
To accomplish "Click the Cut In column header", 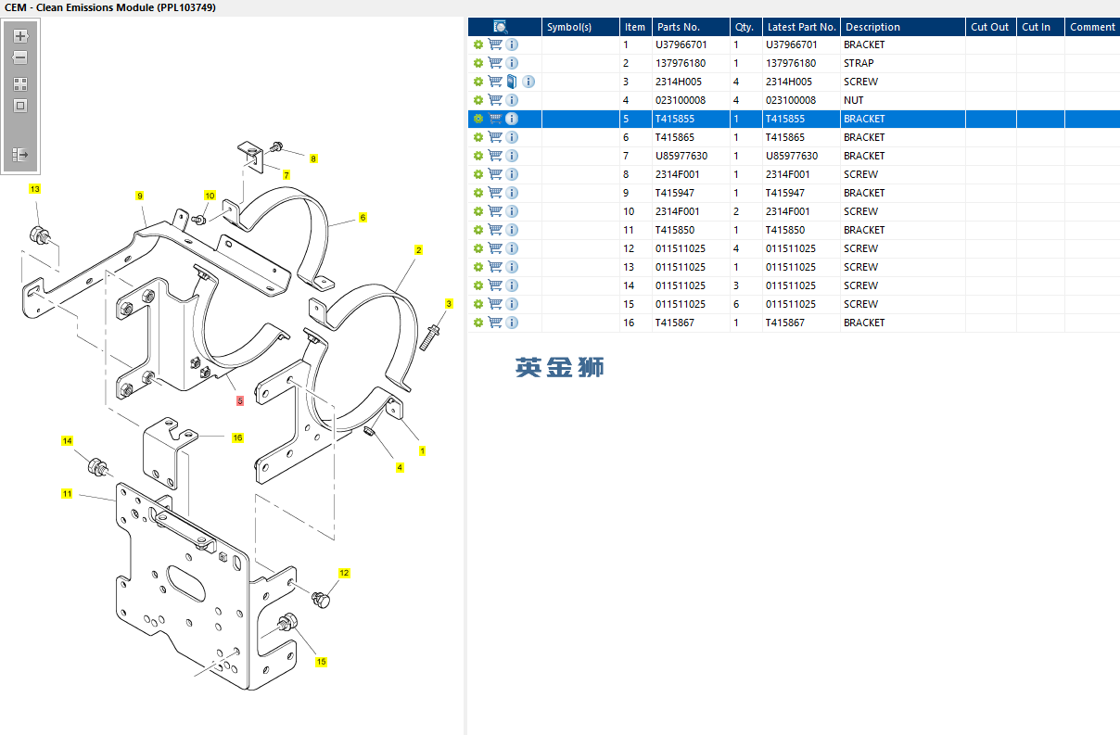I will pyautogui.click(x=1040, y=27).
